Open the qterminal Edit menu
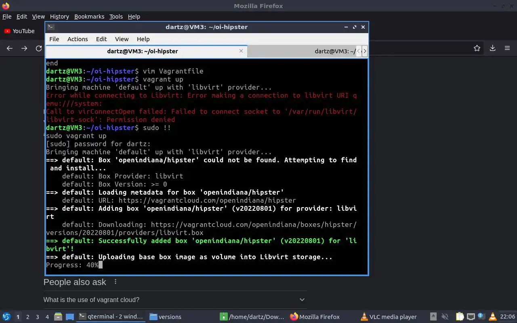This screenshot has width=517, height=323. point(101,39)
